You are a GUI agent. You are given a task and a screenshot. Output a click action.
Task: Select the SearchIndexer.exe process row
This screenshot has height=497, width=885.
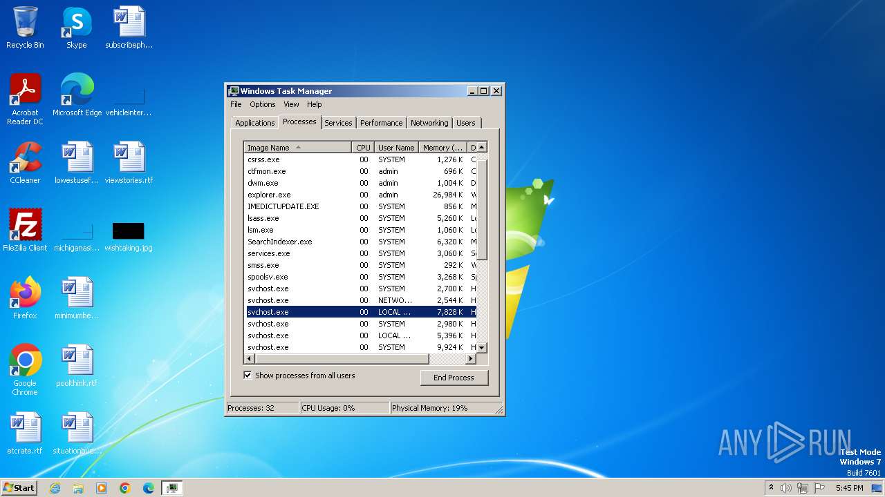360,242
